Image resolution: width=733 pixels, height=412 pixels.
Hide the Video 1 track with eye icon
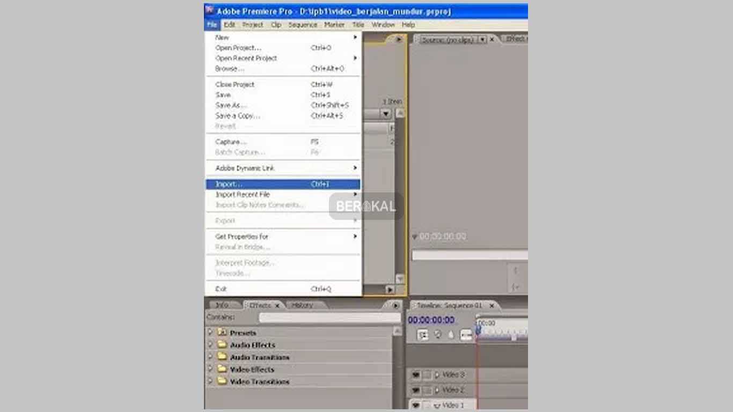(x=415, y=405)
